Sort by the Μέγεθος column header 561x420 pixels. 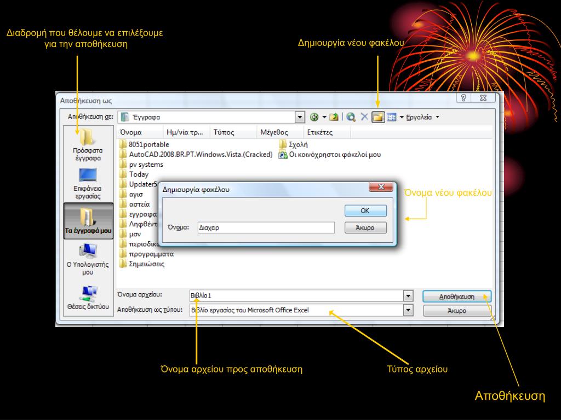click(x=280, y=132)
